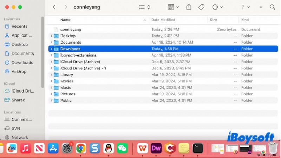
Task: Select the Movies folder name
Action: 67,81
